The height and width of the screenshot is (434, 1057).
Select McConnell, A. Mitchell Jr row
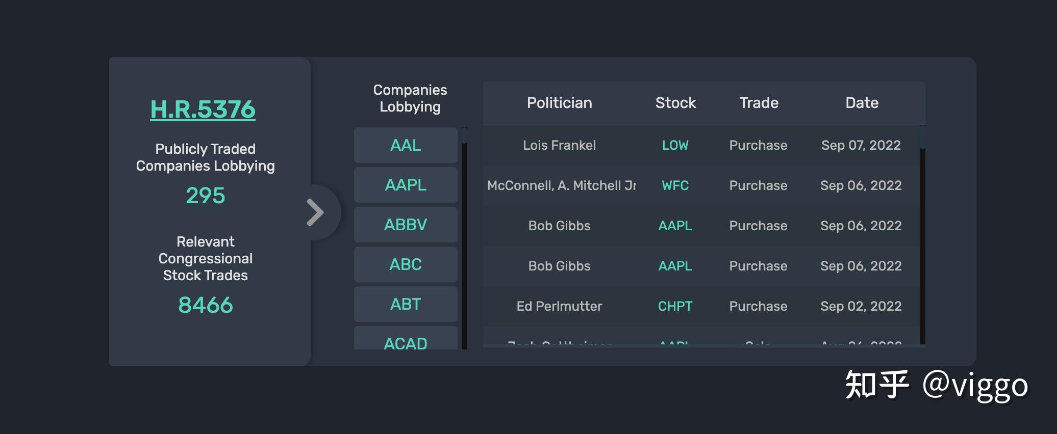tap(561, 185)
